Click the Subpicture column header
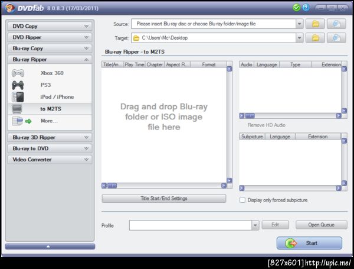The width and height of the screenshot is (354, 269). click(252, 137)
